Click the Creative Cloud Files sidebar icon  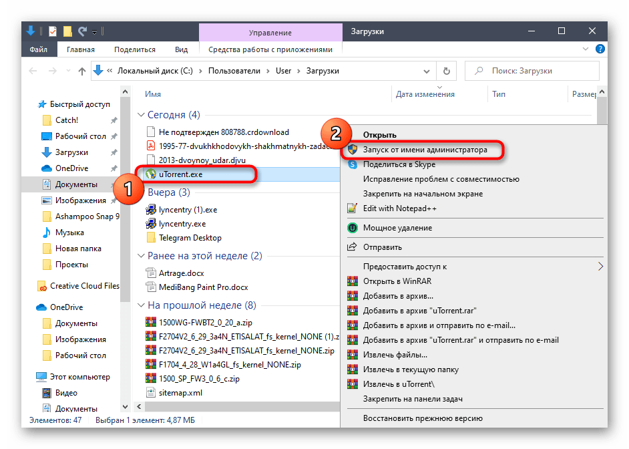pos(43,286)
